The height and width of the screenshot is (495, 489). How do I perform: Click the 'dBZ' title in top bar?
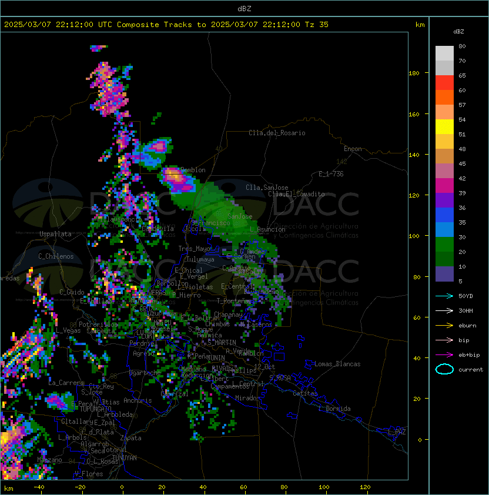pos(244,8)
